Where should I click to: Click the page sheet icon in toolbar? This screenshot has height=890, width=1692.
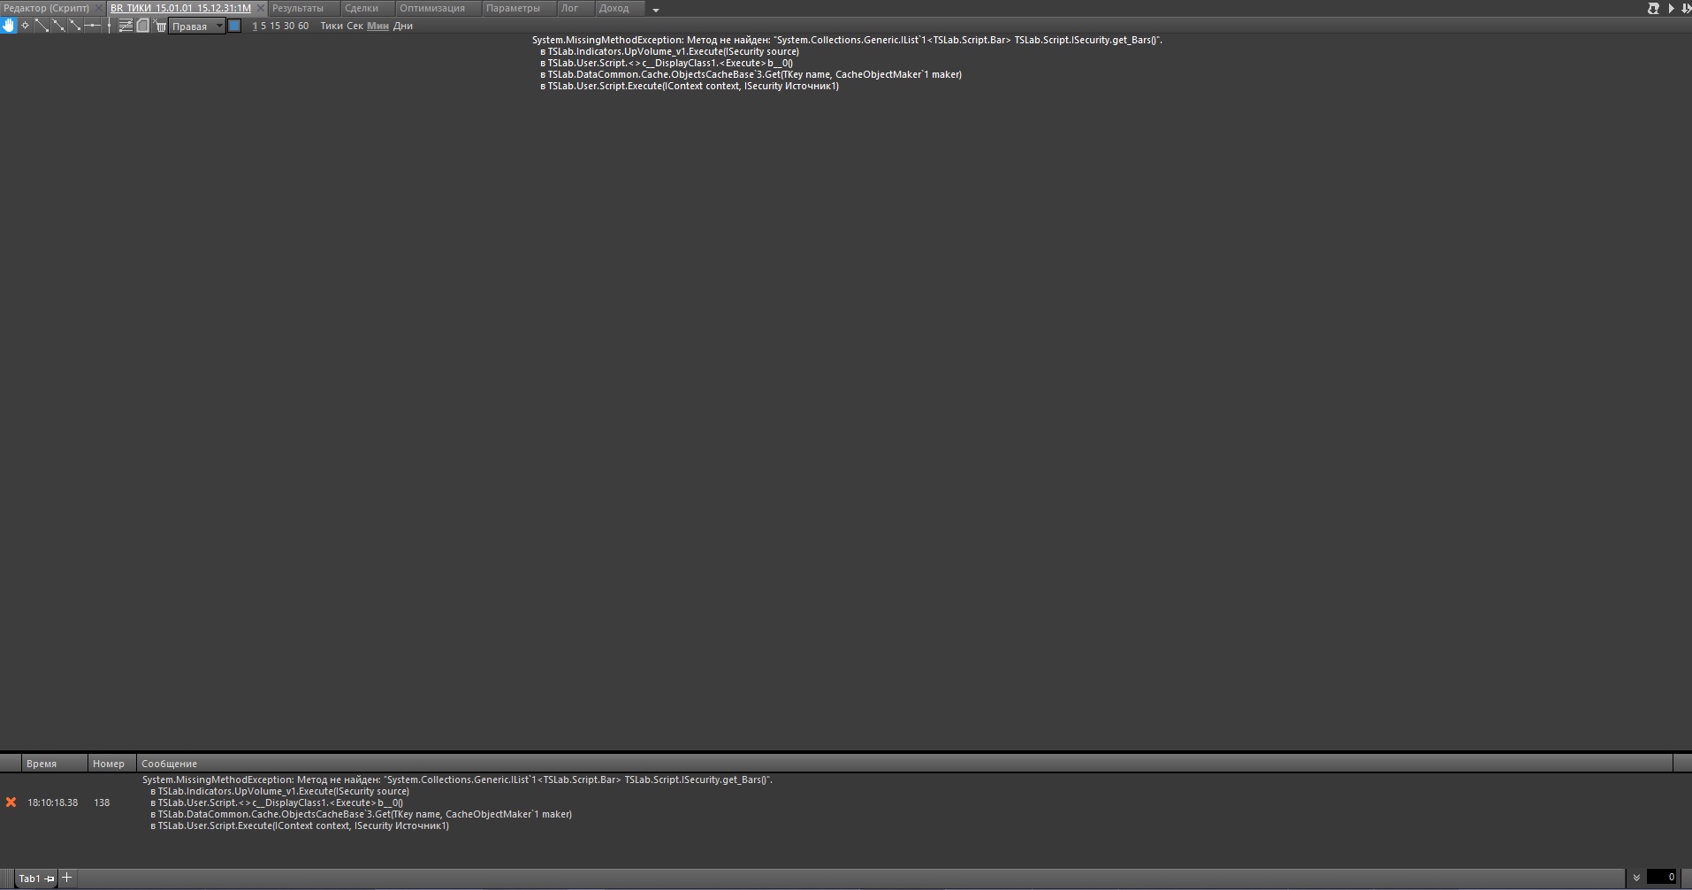pos(142,26)
